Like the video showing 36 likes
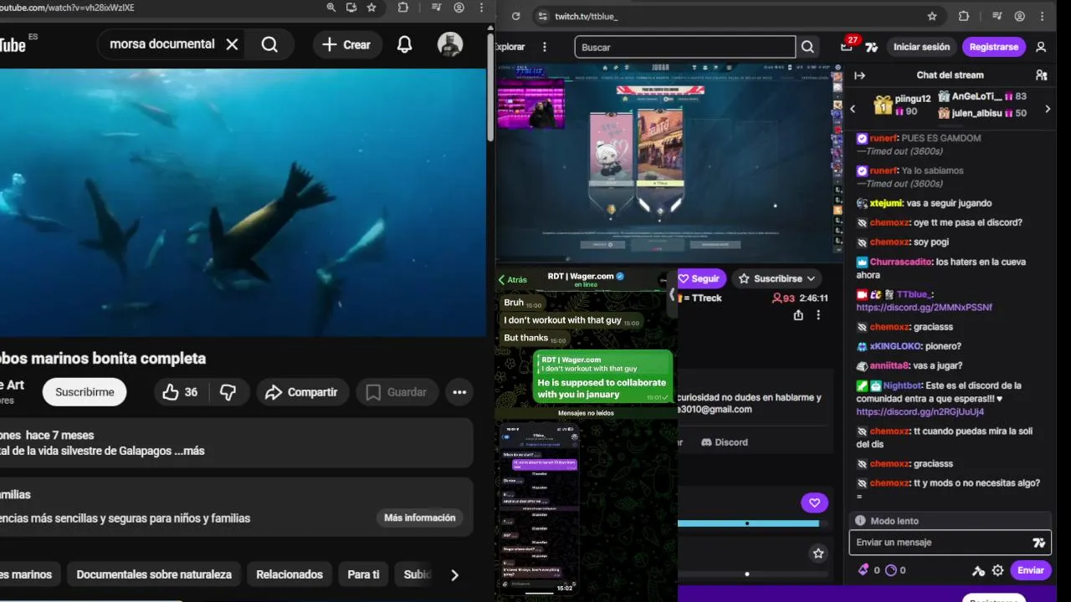Image resolution: width=1071 pixels, height=602 pixels. click(181, 392)
